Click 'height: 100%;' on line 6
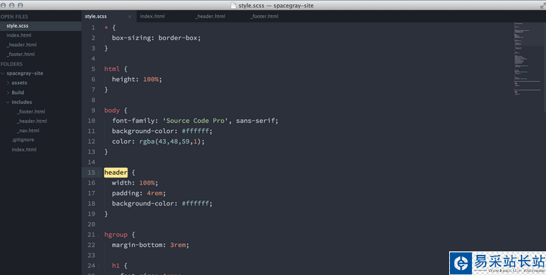This screenshot has width=546, height=275. pyautogui.click(x=137, y=79)
